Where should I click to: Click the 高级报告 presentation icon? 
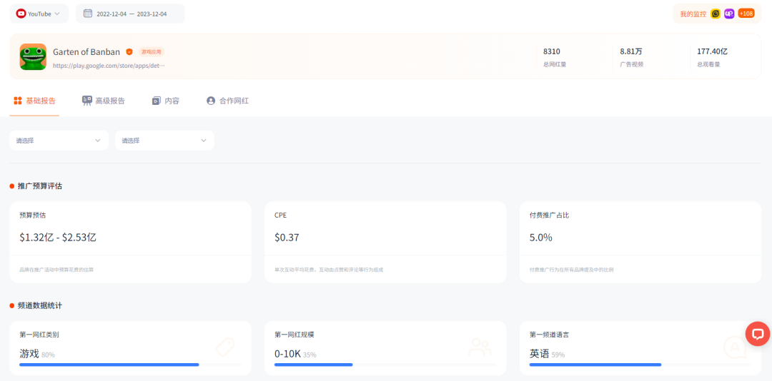coord(87,101)
